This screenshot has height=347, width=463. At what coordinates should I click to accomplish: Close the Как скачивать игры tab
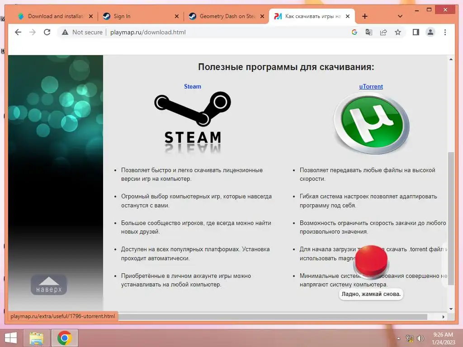pos(348,16)
